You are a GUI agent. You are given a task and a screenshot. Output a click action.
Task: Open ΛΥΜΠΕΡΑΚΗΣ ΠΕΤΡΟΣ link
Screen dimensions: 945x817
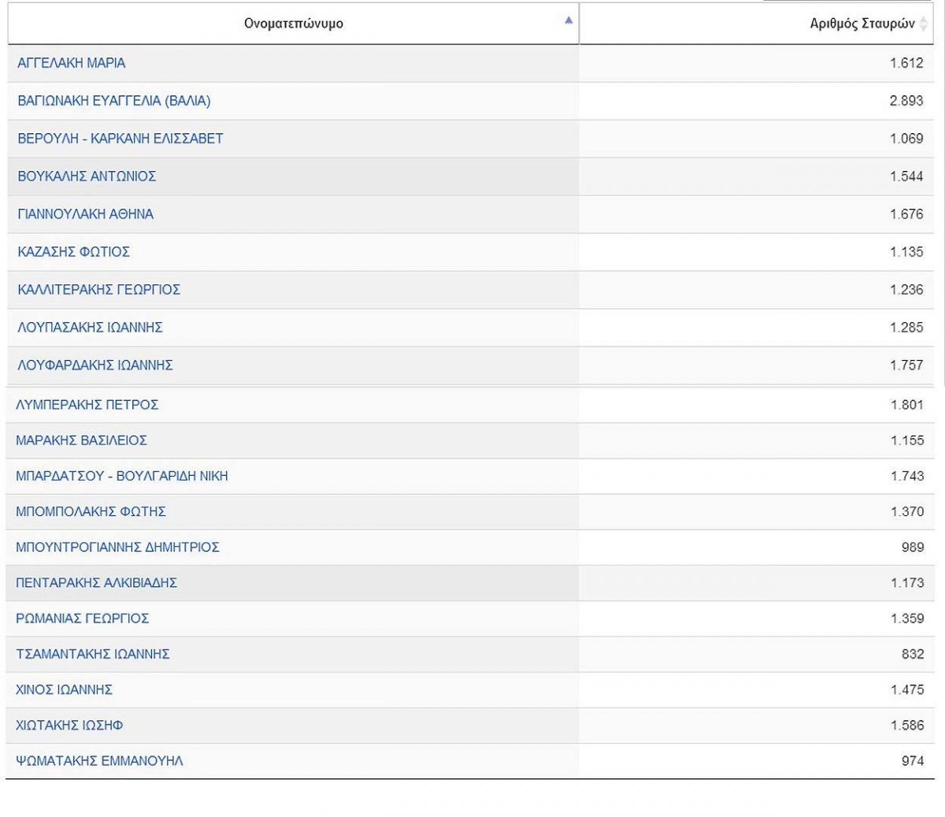[x=87, y=405]
